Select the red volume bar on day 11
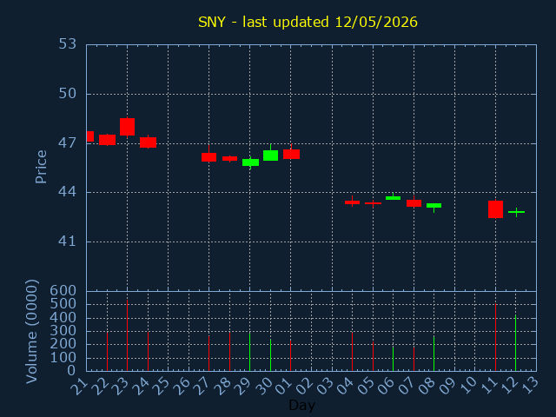 [495, 337]
